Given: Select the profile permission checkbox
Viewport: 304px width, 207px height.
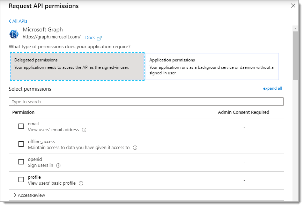Looking at the screenshot, I should 21,180.
